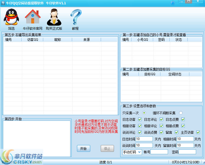Toggle 日志访客 checkbox
This screenshot has height=165, width=205.
pyautogui.click(x=140, y=119)
